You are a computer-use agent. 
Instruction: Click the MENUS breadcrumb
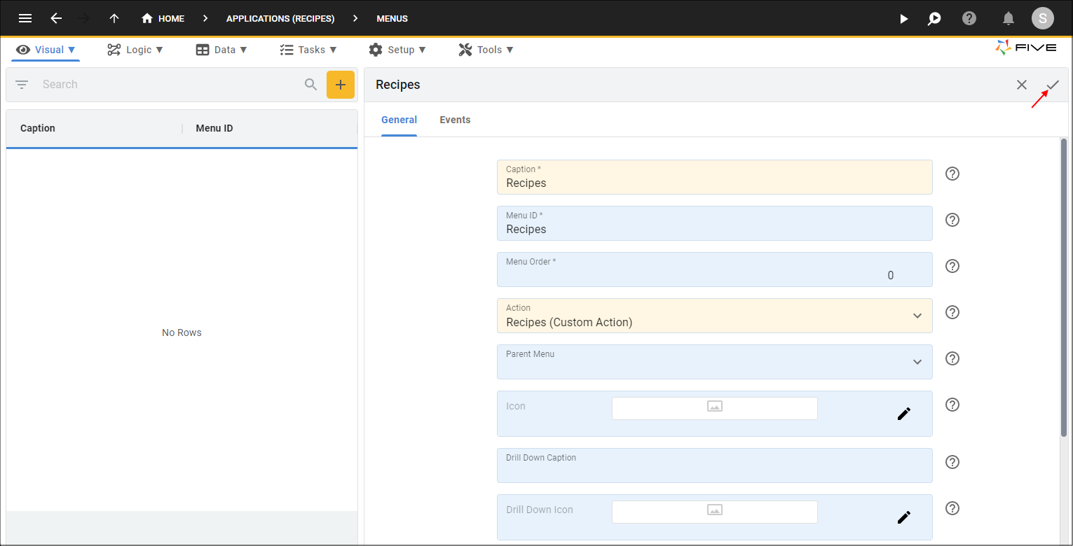[392, 18]
